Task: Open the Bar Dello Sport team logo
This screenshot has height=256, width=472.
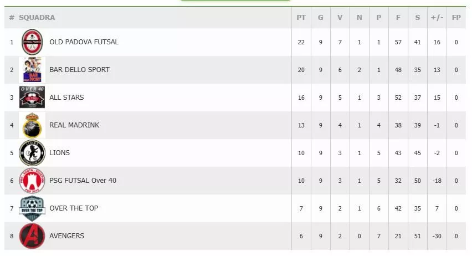Action: click(x=32, y=70)
